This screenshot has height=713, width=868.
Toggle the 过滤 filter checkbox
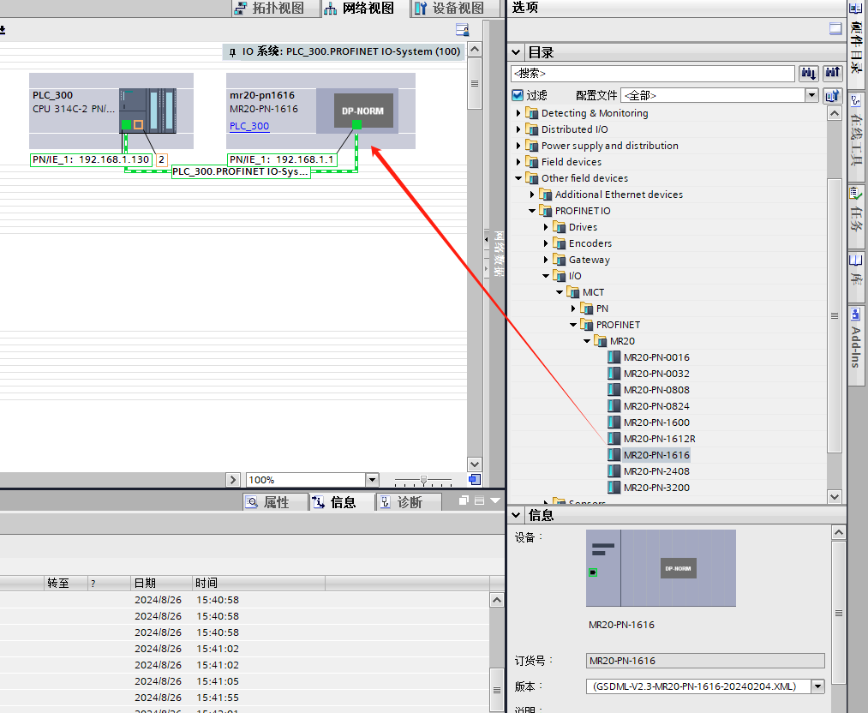(x=518, y=95)
